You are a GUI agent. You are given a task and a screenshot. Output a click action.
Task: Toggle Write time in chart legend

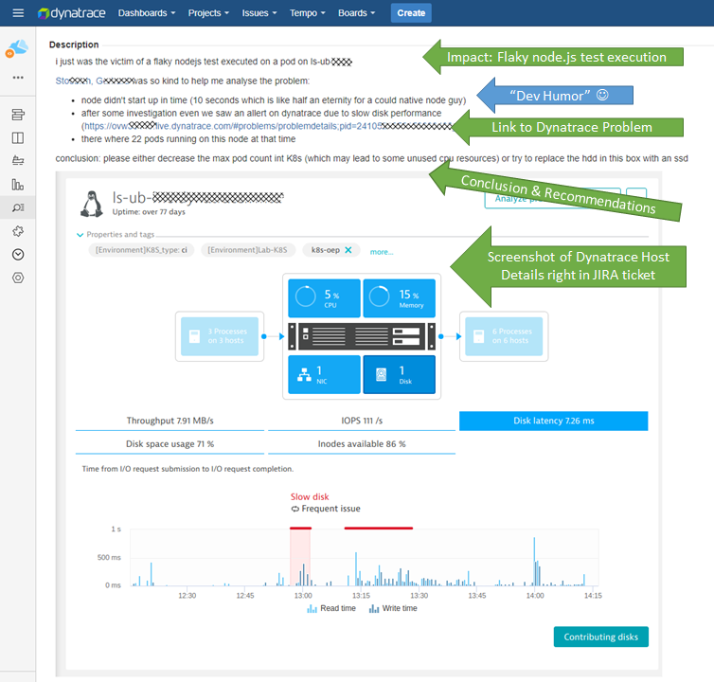point(393,608)
